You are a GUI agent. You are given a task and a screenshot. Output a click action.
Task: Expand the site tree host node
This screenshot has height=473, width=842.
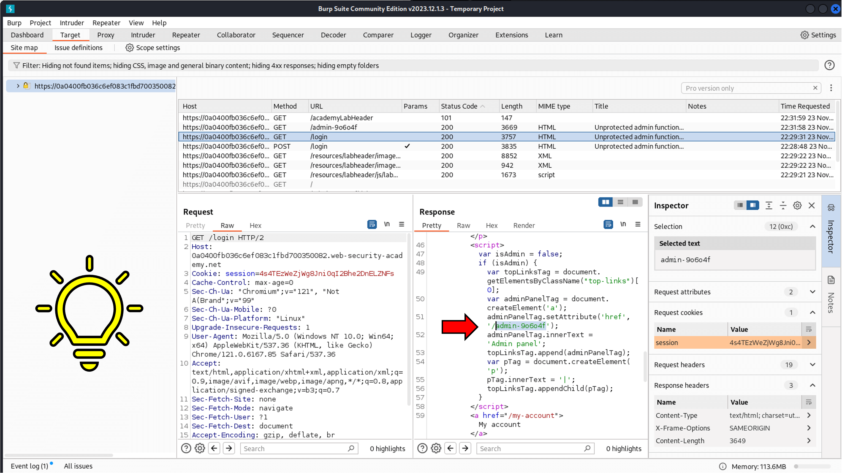click(x=18, y=86)
